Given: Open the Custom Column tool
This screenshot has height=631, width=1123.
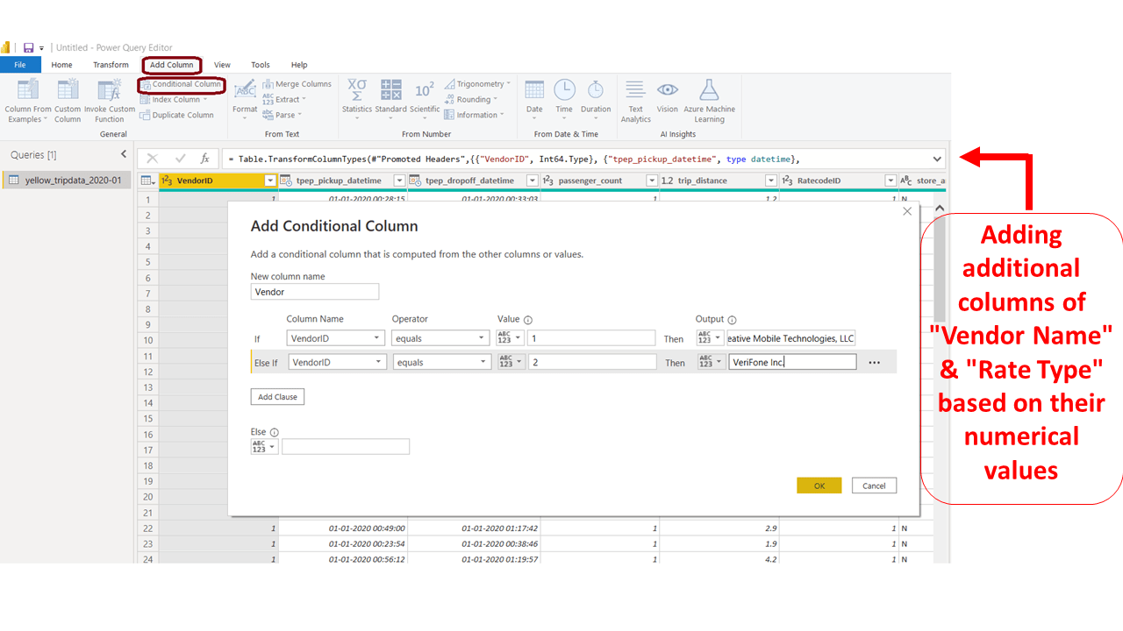Looking at the screenshot, I should tap(68, 99).
